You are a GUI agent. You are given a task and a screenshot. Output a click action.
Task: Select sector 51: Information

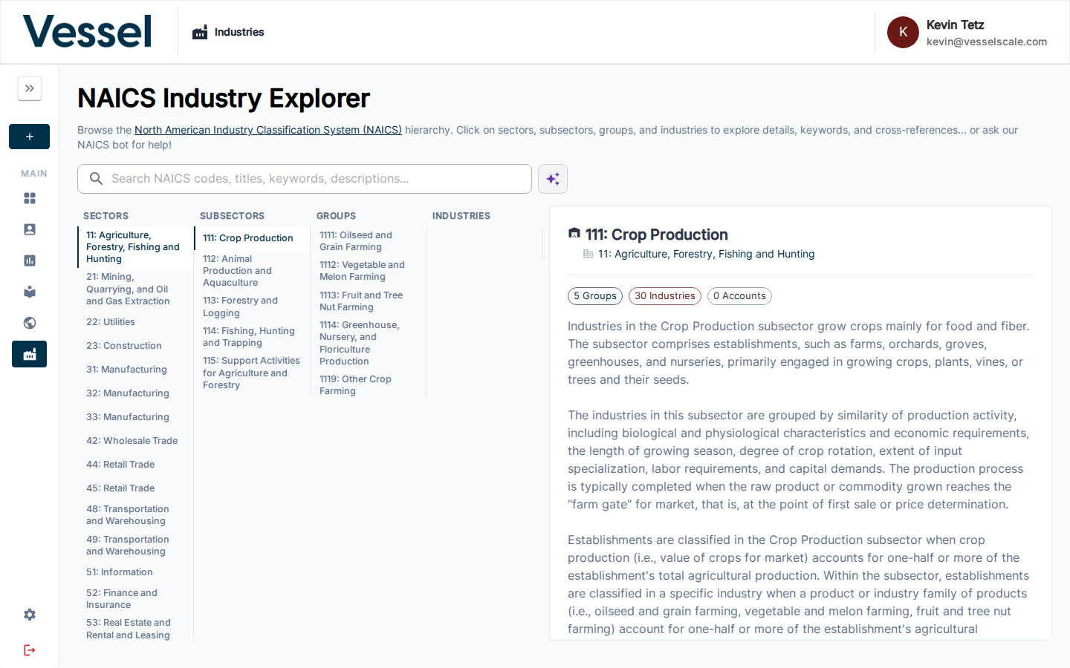pos(134,572)
